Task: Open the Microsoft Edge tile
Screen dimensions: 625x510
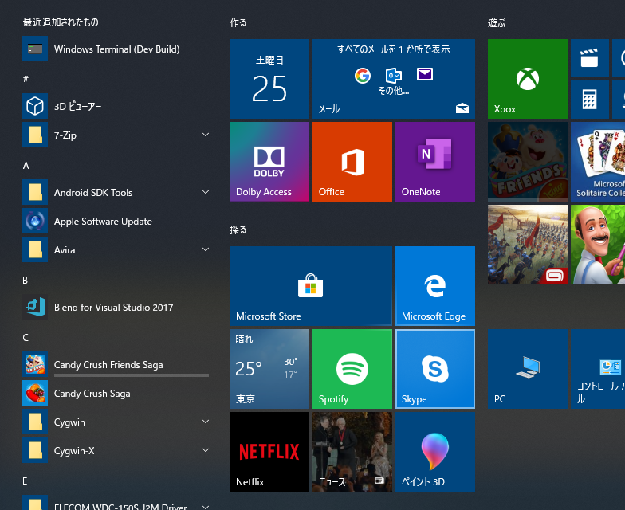Action: [435, 286]
